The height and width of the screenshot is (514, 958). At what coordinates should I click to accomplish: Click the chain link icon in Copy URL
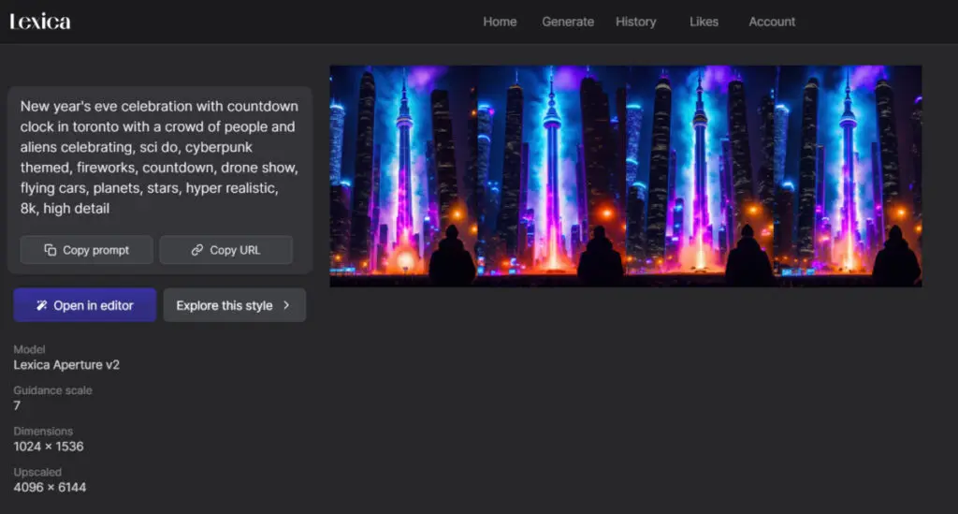[197, 250]
